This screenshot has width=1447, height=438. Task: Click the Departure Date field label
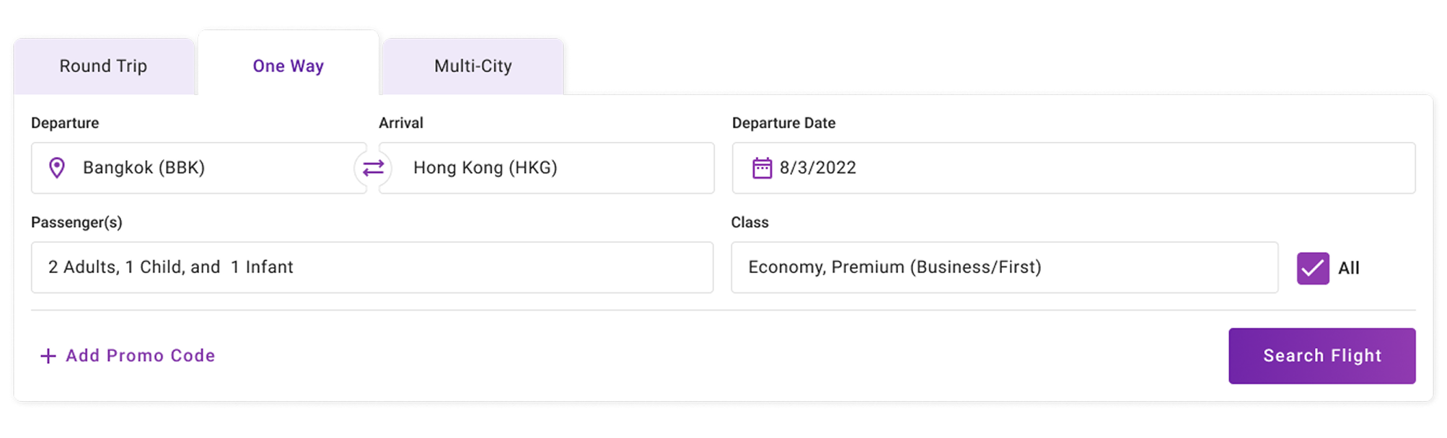(783, 123)
